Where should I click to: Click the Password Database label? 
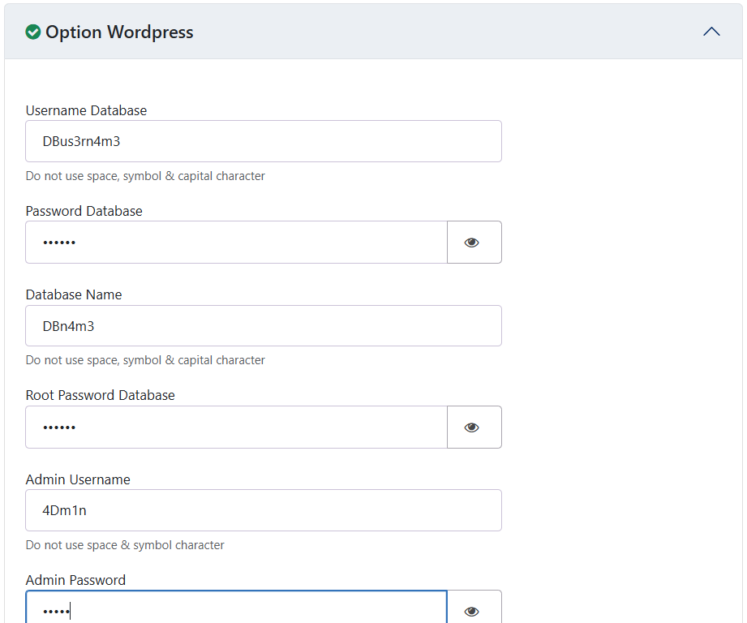tap(84, 211)
